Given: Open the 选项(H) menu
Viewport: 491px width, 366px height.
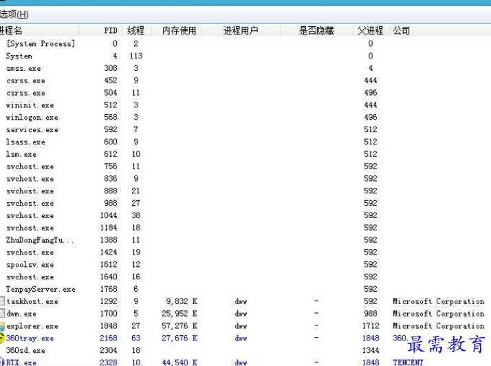Looking at the screenshot, I should [x=14, y=14].
